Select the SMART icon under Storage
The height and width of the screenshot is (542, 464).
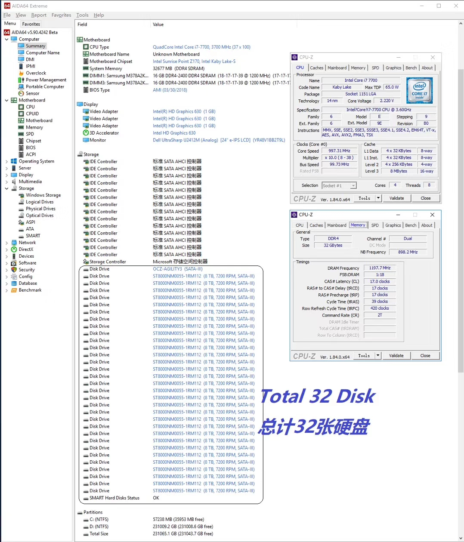pyautogui.click(x=21, y=236)
